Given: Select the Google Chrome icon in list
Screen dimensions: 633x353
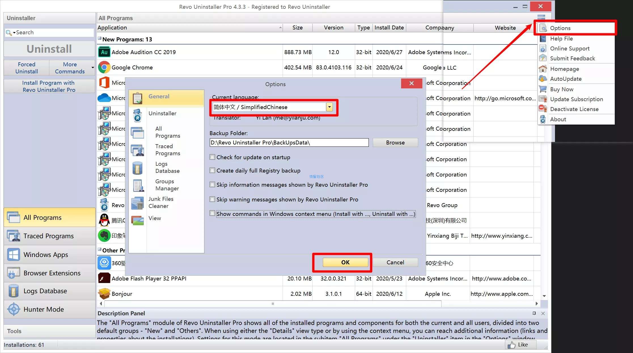Looking at the screenshot, I should 104,67.
